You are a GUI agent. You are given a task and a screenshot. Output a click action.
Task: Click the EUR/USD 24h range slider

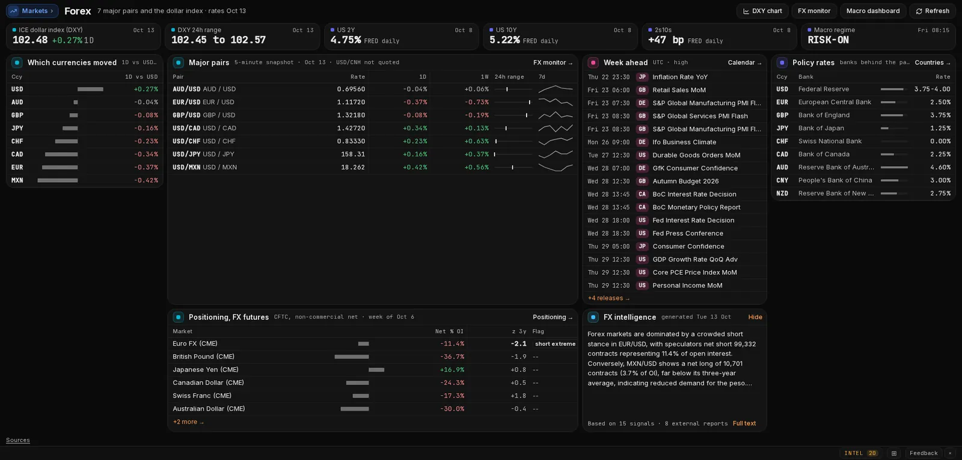pos(512,102)
